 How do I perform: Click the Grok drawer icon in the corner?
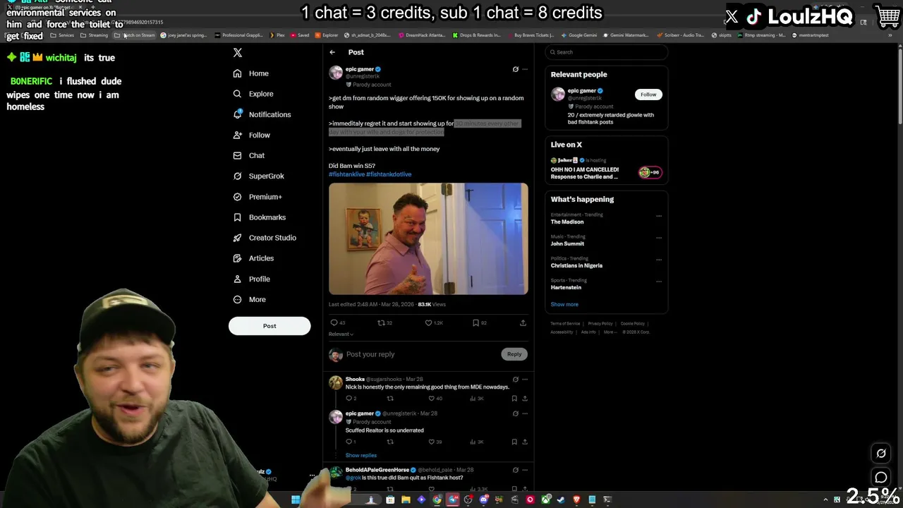pyautogui.click(x=881, y=454)
